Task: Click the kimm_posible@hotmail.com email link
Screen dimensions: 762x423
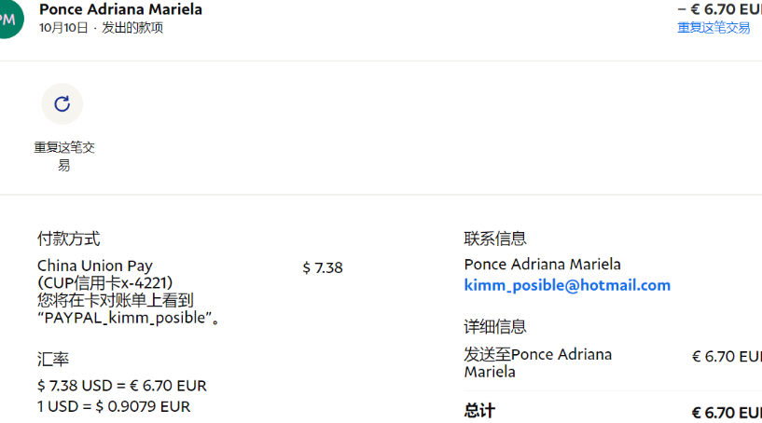Action: [567, 285]
